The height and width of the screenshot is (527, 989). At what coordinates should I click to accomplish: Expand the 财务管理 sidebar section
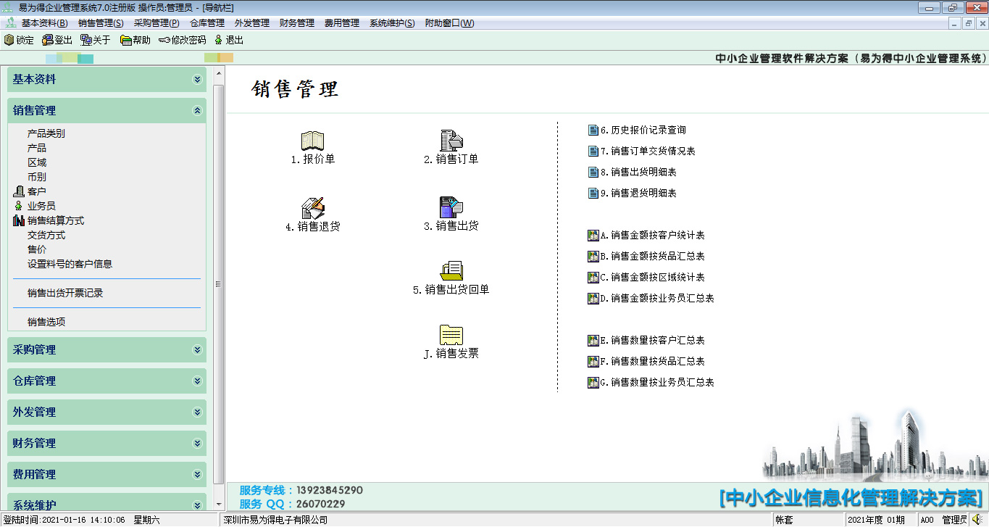click(x=197, y=443)
